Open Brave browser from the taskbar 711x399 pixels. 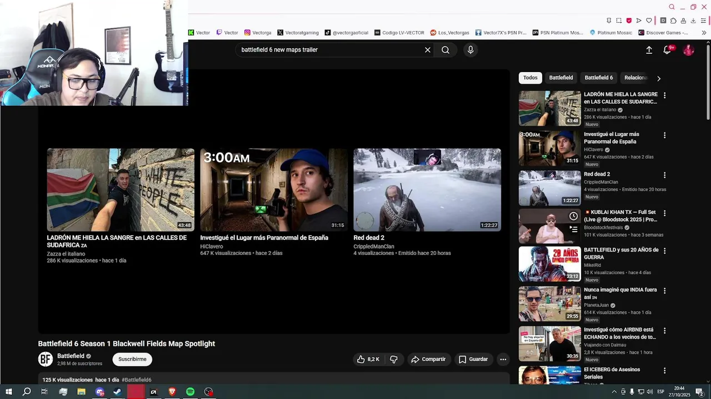[x=172, y=392]
